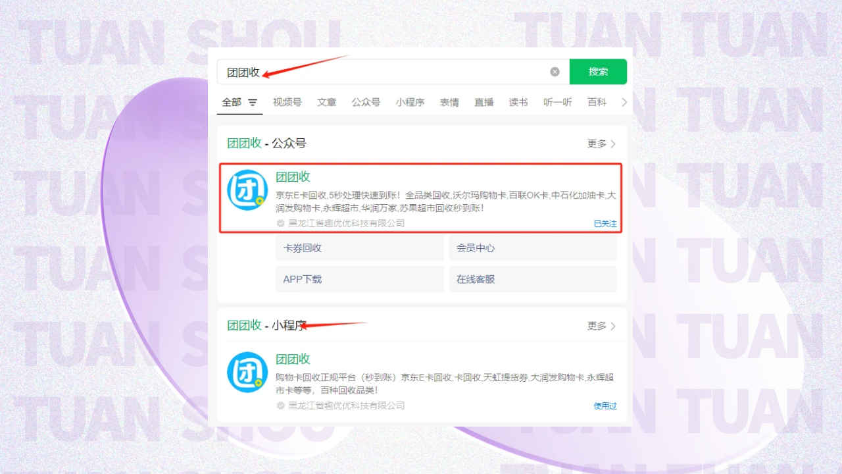Switch to the 听一听 tab

click(x=558, y=102)
